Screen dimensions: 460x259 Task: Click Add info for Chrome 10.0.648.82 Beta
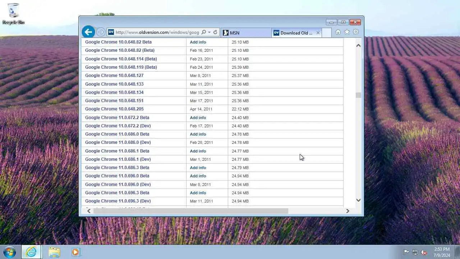[x=198, y=42]
